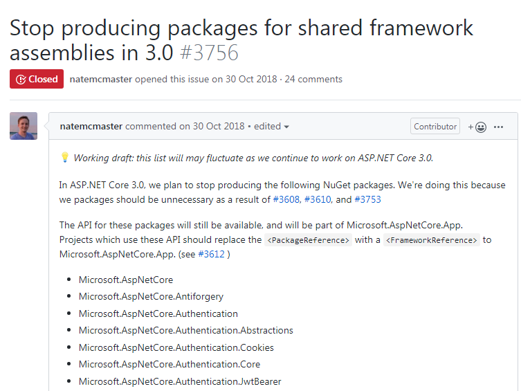Click the Contributor badge label
Image resolution: width=521 pixels, height=391 pixels.
tap(435, 126)
